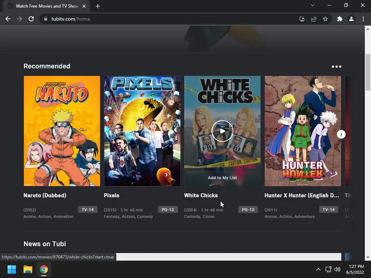Open the Hunter X Hunter poster

(303, 131)
